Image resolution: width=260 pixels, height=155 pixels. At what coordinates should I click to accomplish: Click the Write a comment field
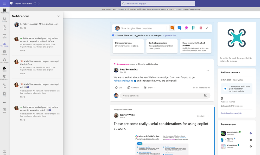tap(165, 96)
